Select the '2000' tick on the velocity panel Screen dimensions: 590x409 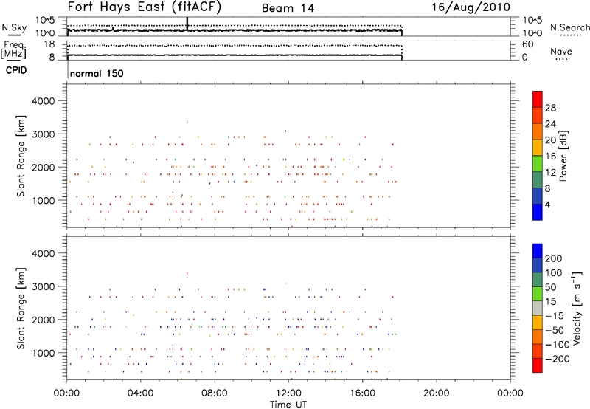click(44, 320)
